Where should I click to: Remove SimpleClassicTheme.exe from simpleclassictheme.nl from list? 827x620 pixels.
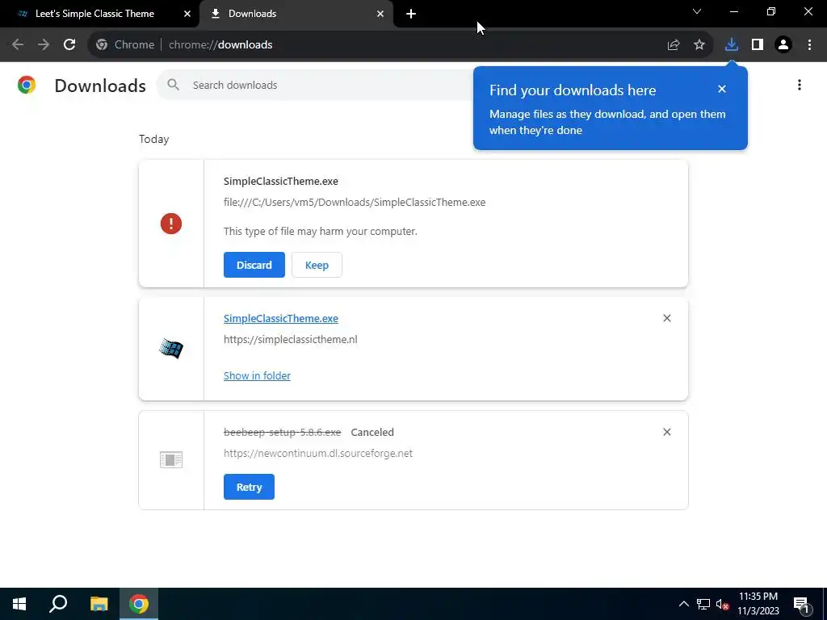pos(666,318)
